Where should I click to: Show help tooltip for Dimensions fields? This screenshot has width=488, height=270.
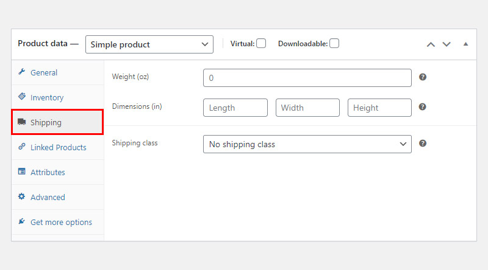coord(422,107)
